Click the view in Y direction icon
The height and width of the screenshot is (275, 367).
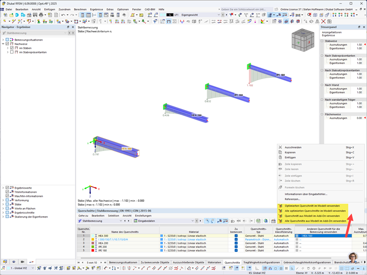(x=340, y=15)
